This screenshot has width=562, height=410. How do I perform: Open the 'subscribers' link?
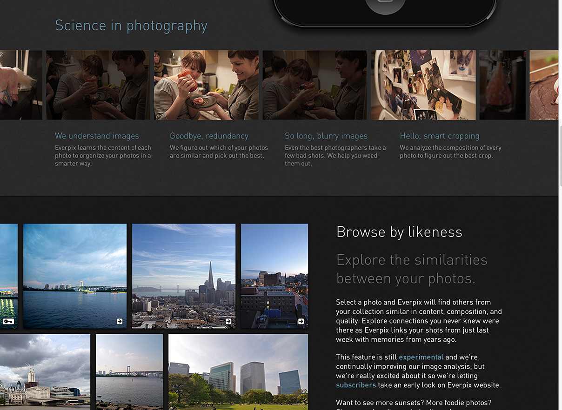point(356,385)
